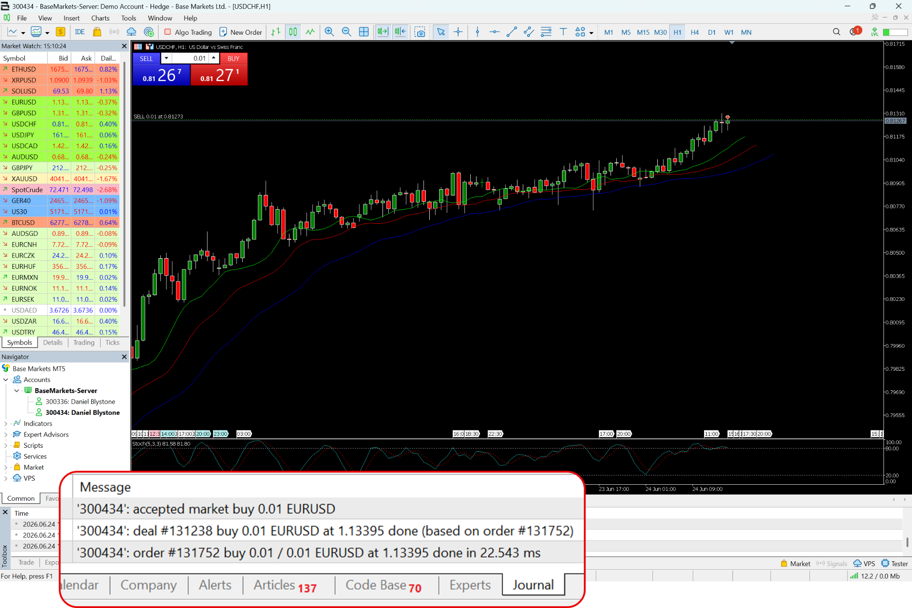
Task: Open the volume dropdown in trade panel
Action: 166,58
